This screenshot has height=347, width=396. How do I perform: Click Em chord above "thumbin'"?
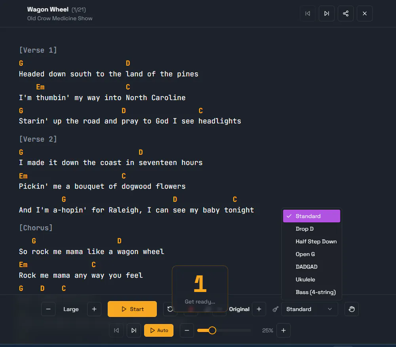coord(40,87)
